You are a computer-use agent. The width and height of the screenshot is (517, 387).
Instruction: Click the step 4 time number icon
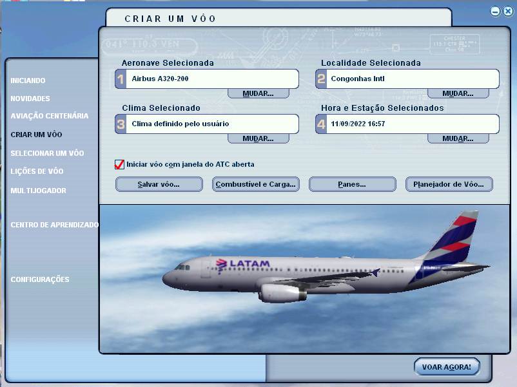point(321,124)
